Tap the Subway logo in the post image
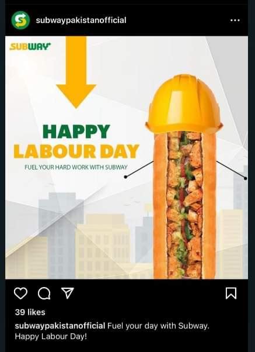This screenshot has height=352, width=255. (x=30, y=47)
